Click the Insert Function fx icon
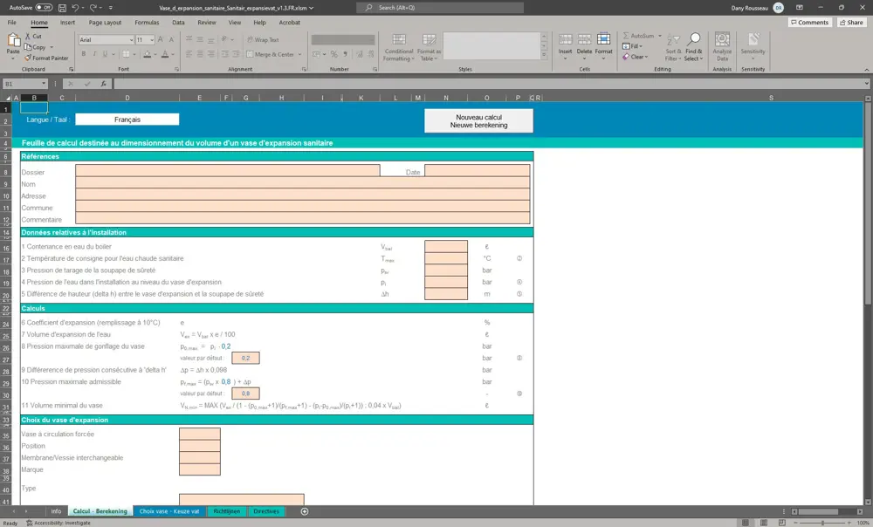Viewport: 873px width, 527px height. pos(103,84)
